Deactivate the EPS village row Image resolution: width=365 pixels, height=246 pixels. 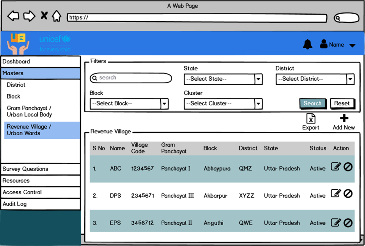(348, 223)
